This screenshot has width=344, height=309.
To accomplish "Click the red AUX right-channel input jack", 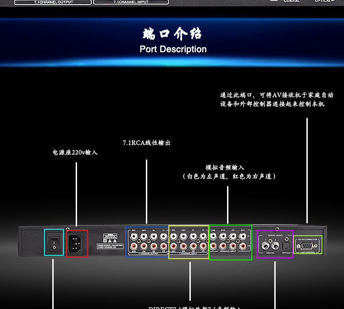I will (x=243, y=246).
